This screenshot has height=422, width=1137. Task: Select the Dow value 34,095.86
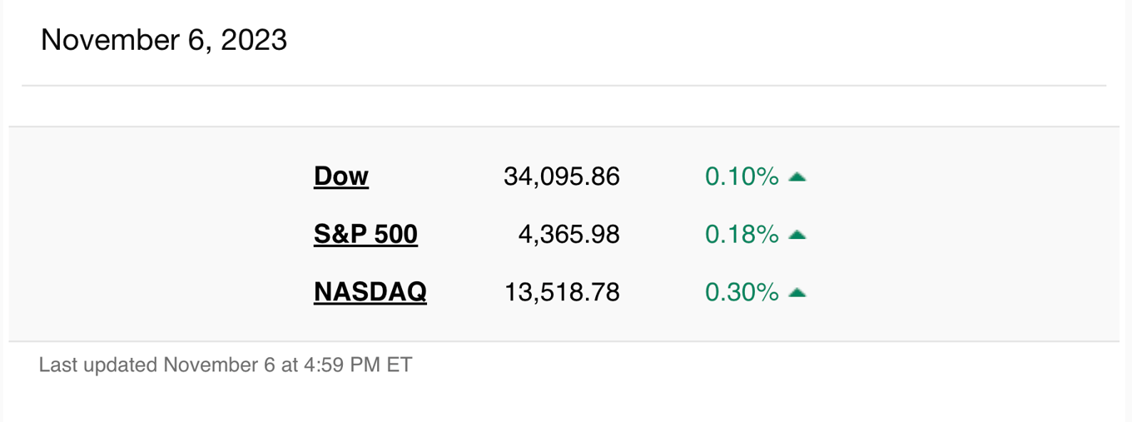[562, 176]
